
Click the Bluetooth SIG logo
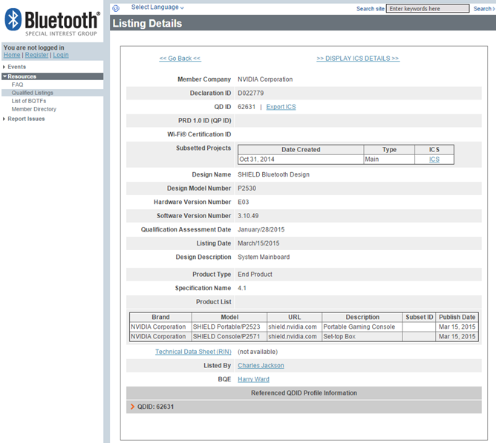pyautogui.click(x=52, y=22)
